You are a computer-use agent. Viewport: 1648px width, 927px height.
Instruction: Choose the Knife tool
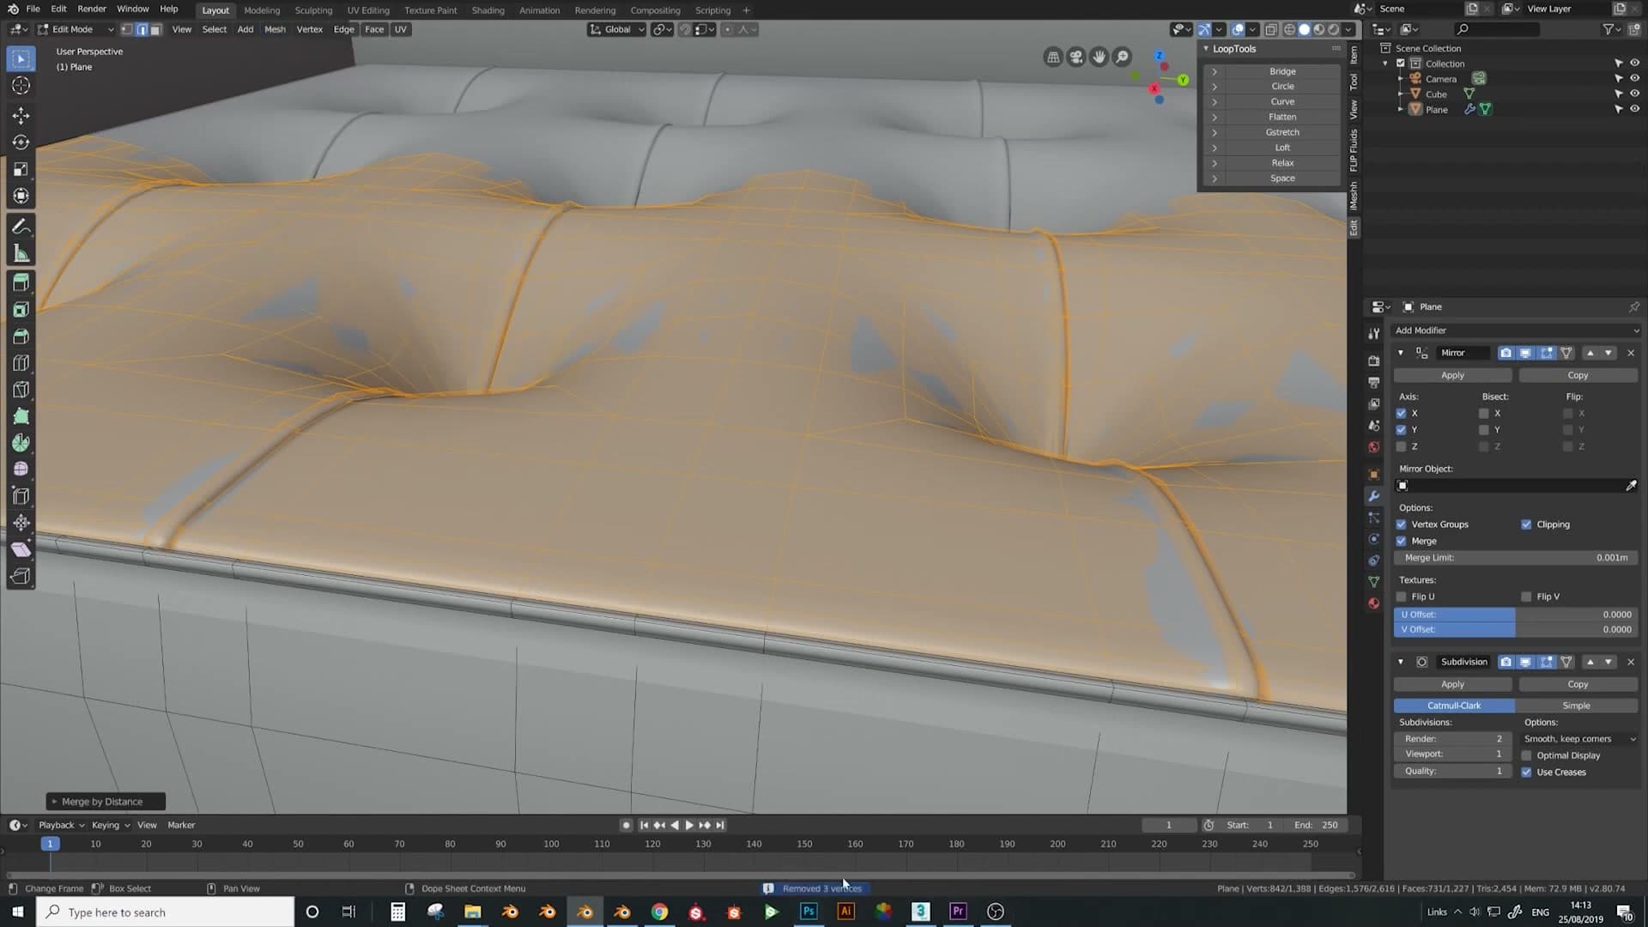(21, 389)
